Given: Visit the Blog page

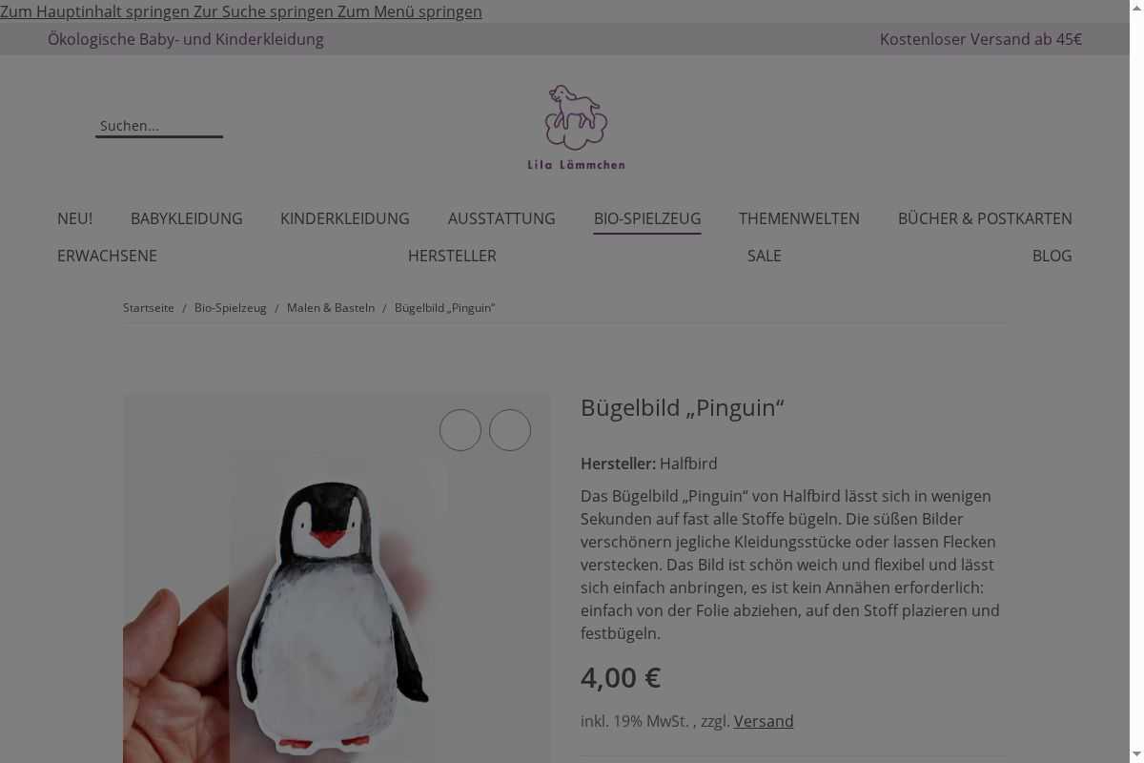Looking at the screenshot, I should 1052,256.
